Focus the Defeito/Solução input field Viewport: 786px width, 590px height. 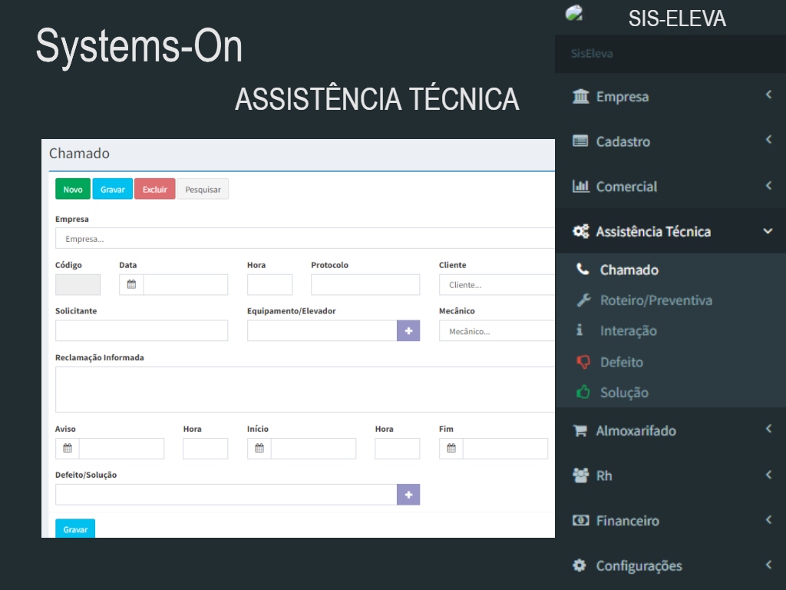coord(226,495)
